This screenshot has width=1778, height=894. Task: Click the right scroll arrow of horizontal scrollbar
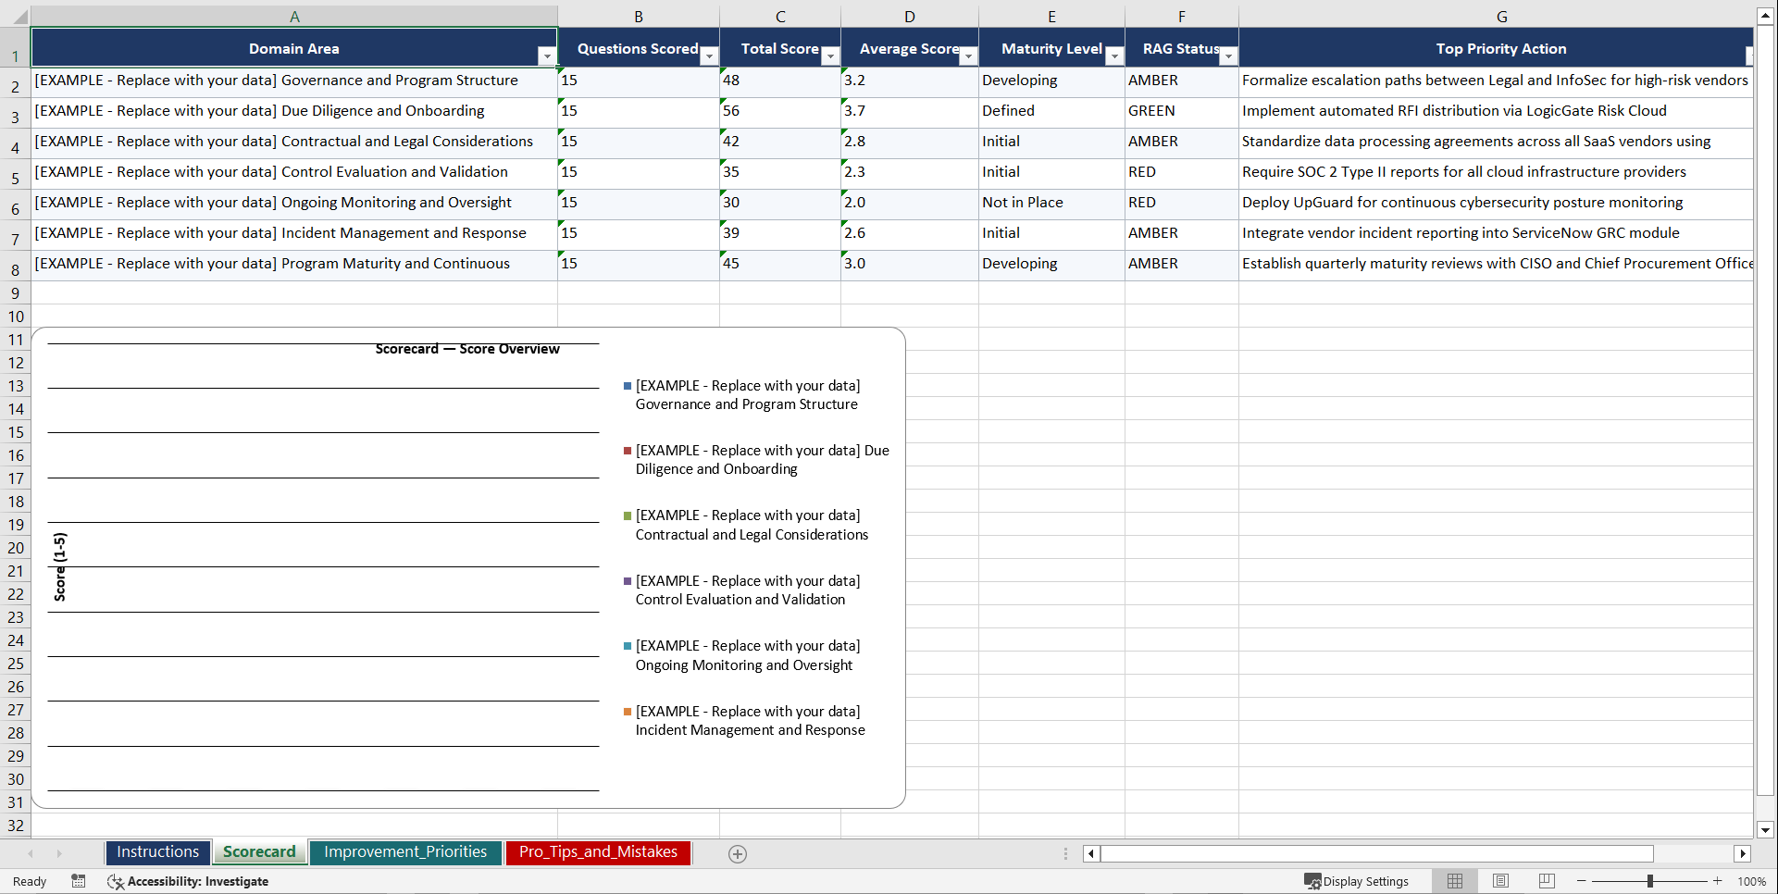pos(1744,853)
